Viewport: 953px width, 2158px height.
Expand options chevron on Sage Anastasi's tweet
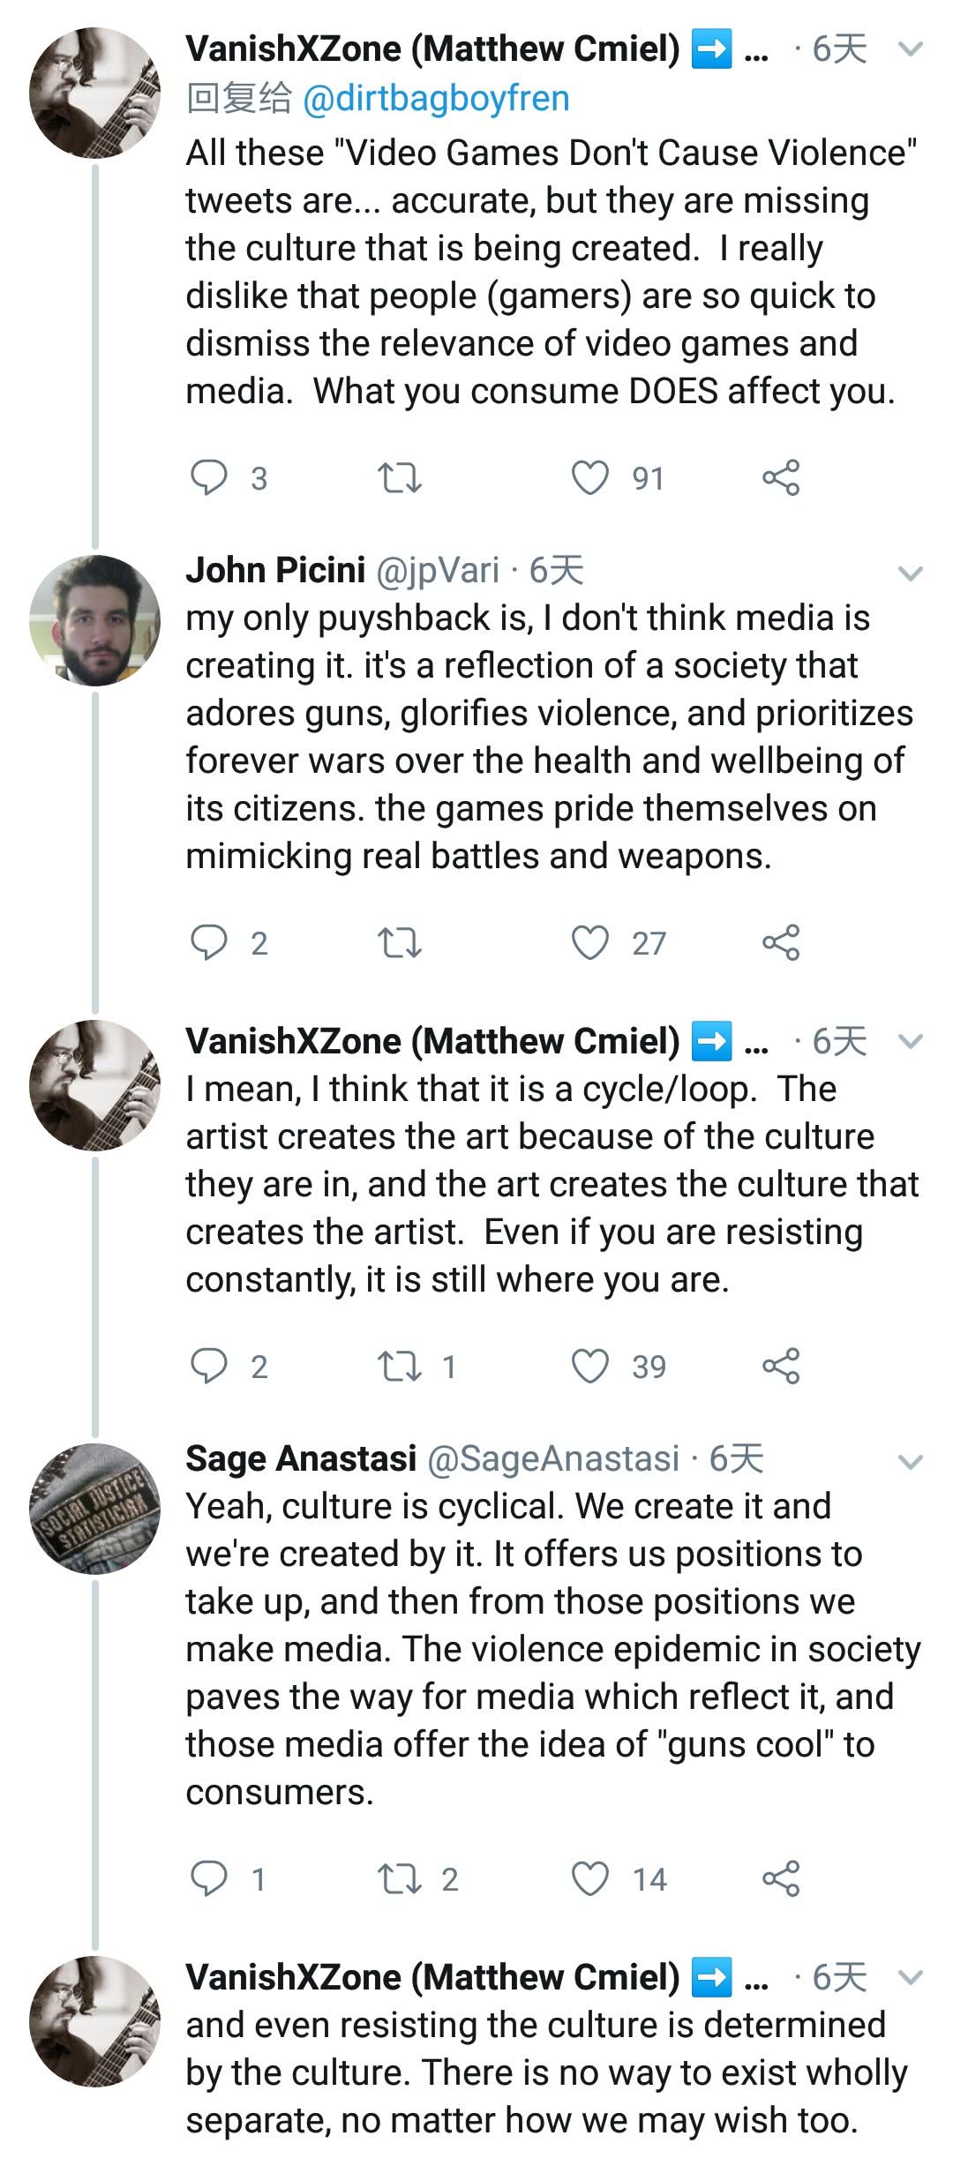(x=910, y=1462)
